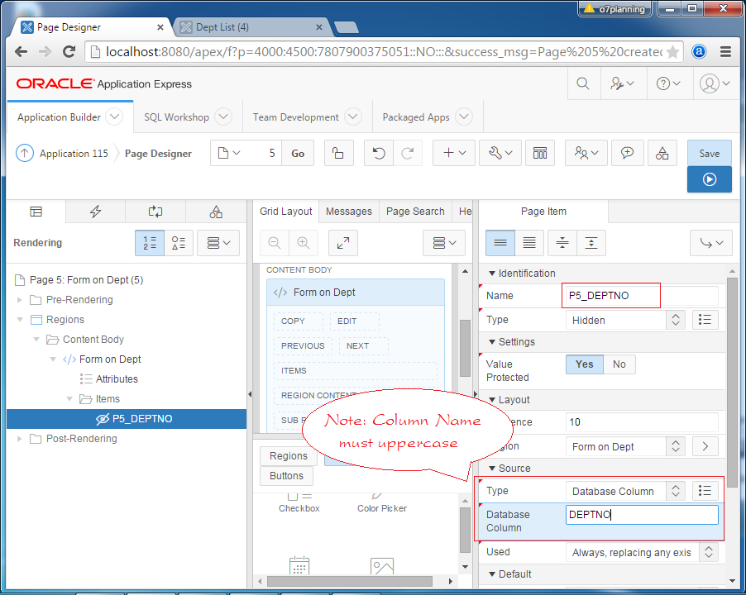The width and height of the screenshot is (746, 595).
Task: Toggle group by component type
Action: point(179,243)
